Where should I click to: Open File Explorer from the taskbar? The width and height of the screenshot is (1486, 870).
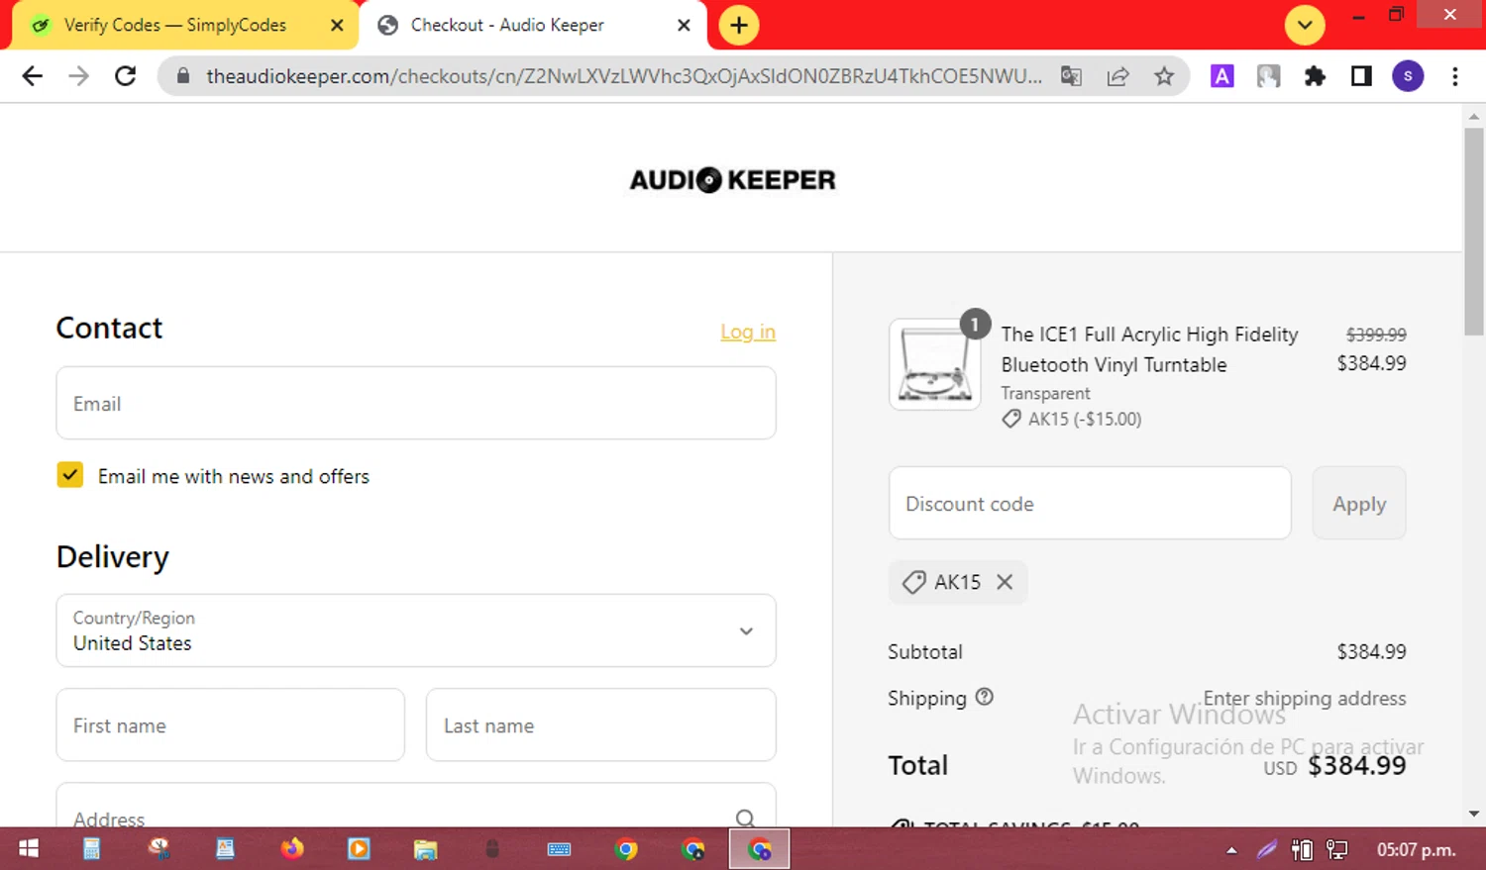click(x=426, y=849)
